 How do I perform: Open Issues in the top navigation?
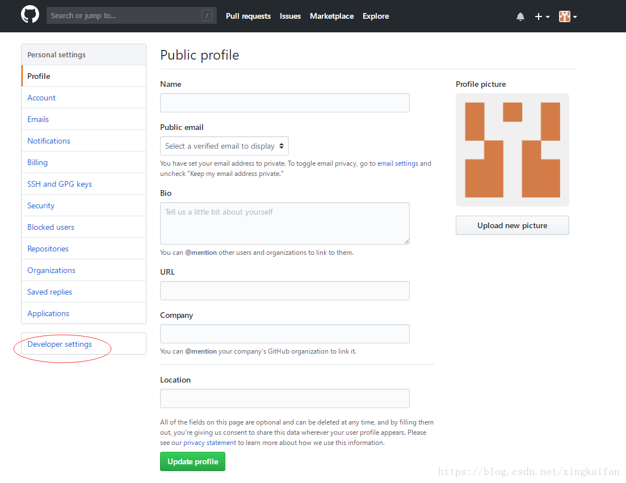[x=290, y=16]
